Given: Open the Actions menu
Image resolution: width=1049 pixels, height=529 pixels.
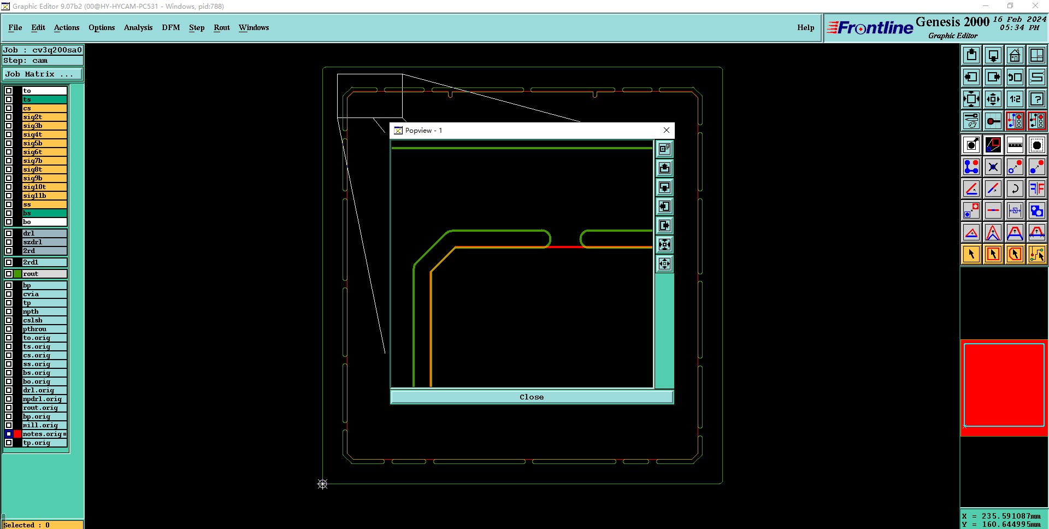Looking at the screenshot, I should 67,27.
